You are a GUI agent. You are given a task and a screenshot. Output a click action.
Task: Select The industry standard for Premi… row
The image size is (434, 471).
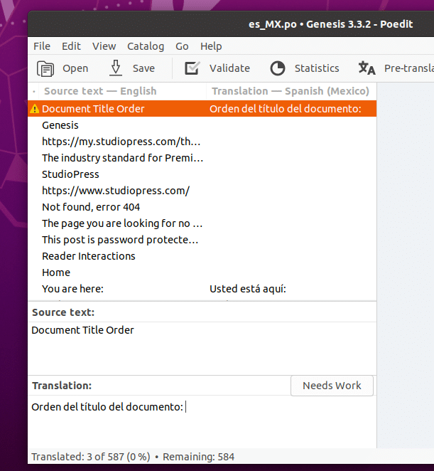tap(202, 158)
